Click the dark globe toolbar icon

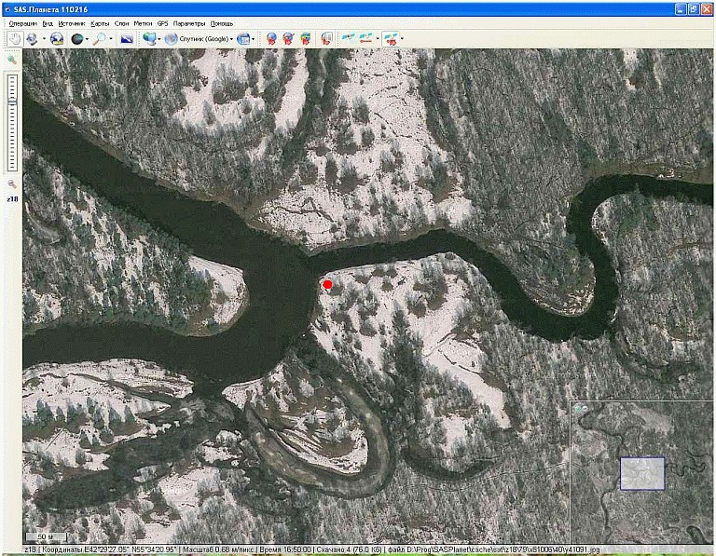77,39
